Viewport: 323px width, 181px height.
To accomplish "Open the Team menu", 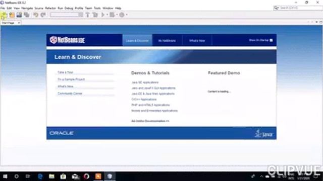I will pyautogui.click(x=89, y=8).
